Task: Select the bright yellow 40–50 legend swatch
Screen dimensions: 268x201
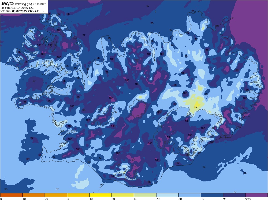Action: (x=100, y=195)
